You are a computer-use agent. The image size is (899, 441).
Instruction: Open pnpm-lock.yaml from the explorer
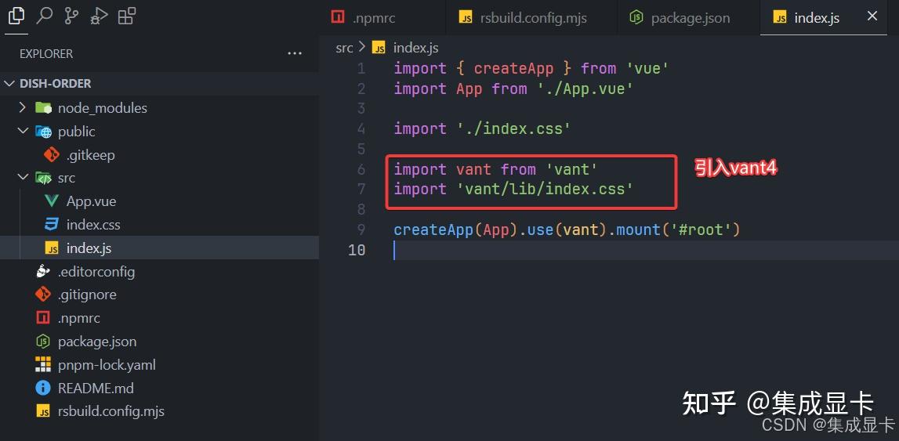(x=107, y=364)
